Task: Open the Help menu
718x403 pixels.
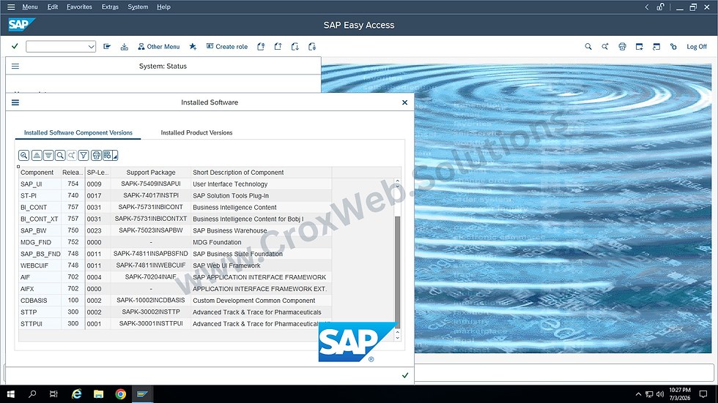Action: (163, 7)
